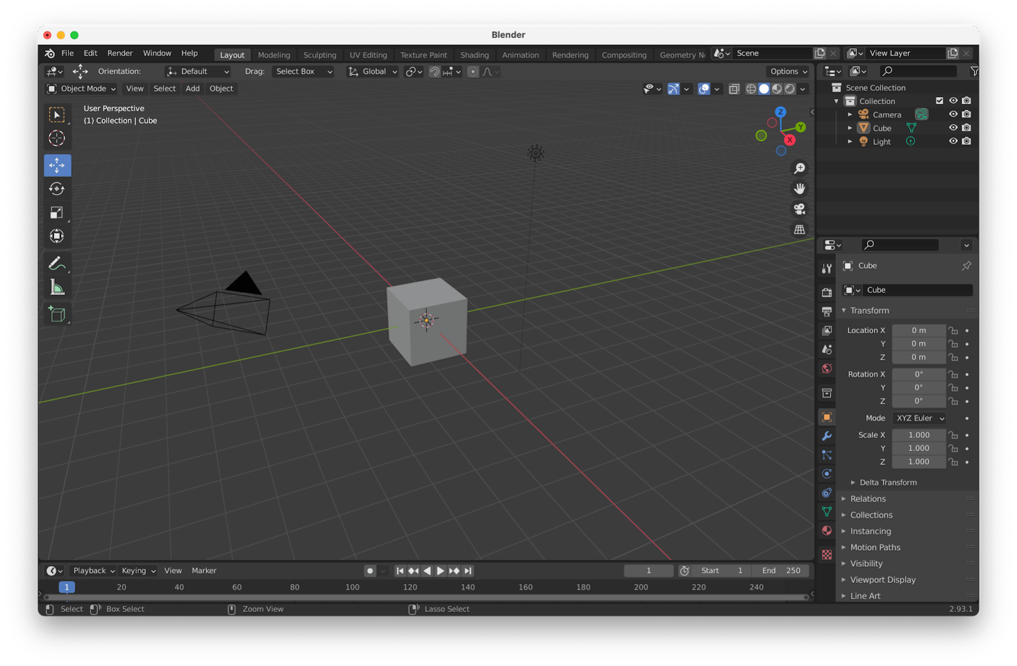This screenshot has width=1017, height=666.
Task: Toggle lock on Location X
Action: tap(953, 330)
